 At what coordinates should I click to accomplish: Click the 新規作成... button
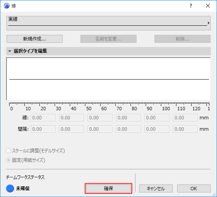pyautogui.click(x=35, y=39)
